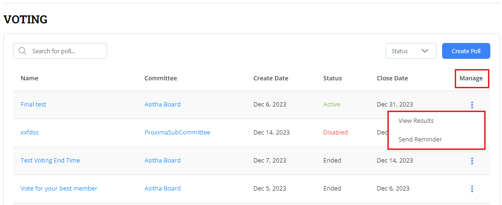
Task: Click the Name column header
Action: [29, 78]
